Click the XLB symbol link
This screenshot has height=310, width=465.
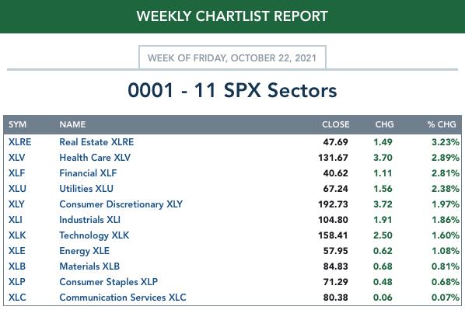point(17,266)
